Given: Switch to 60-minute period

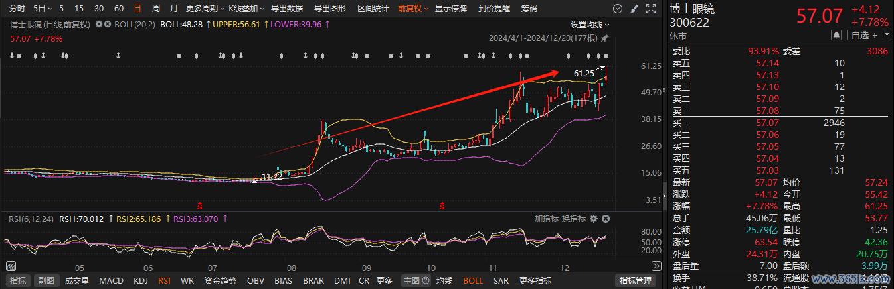Looking at the screenshot, I should [119, 9].
